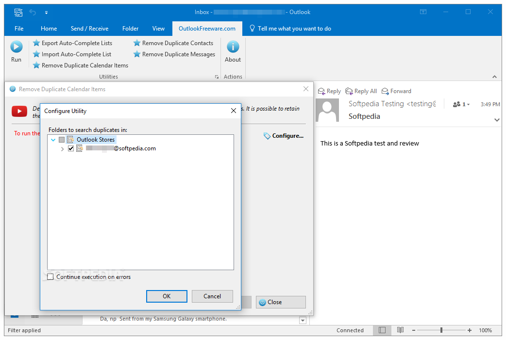Click the Ribbon Display Options icon
This screenshot has height=340, width=506.
(423, 12)
